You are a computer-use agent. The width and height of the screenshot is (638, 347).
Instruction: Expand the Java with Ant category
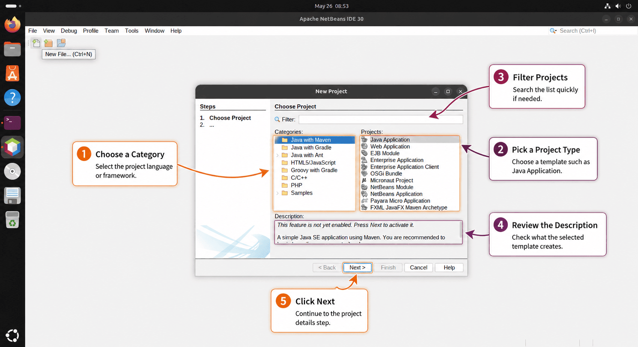click(x=278, y=155)
